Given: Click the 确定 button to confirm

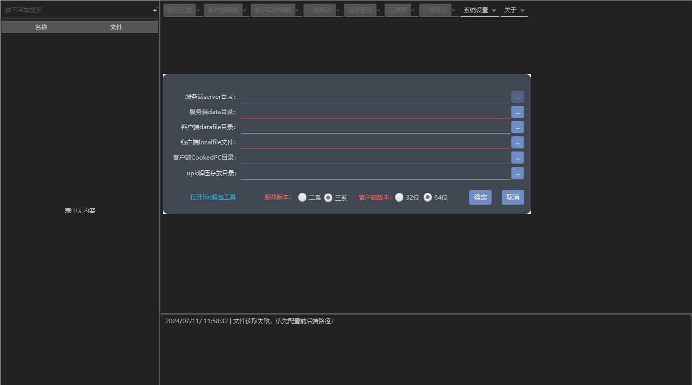Looking at the screenshot, I should tap(480, 197).
